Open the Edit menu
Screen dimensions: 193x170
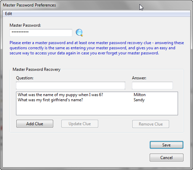pos(9,14)
